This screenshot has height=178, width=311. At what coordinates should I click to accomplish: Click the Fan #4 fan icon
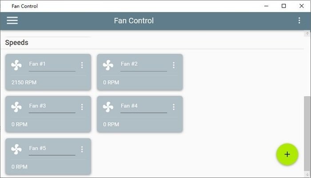click(x=108, y=107)
